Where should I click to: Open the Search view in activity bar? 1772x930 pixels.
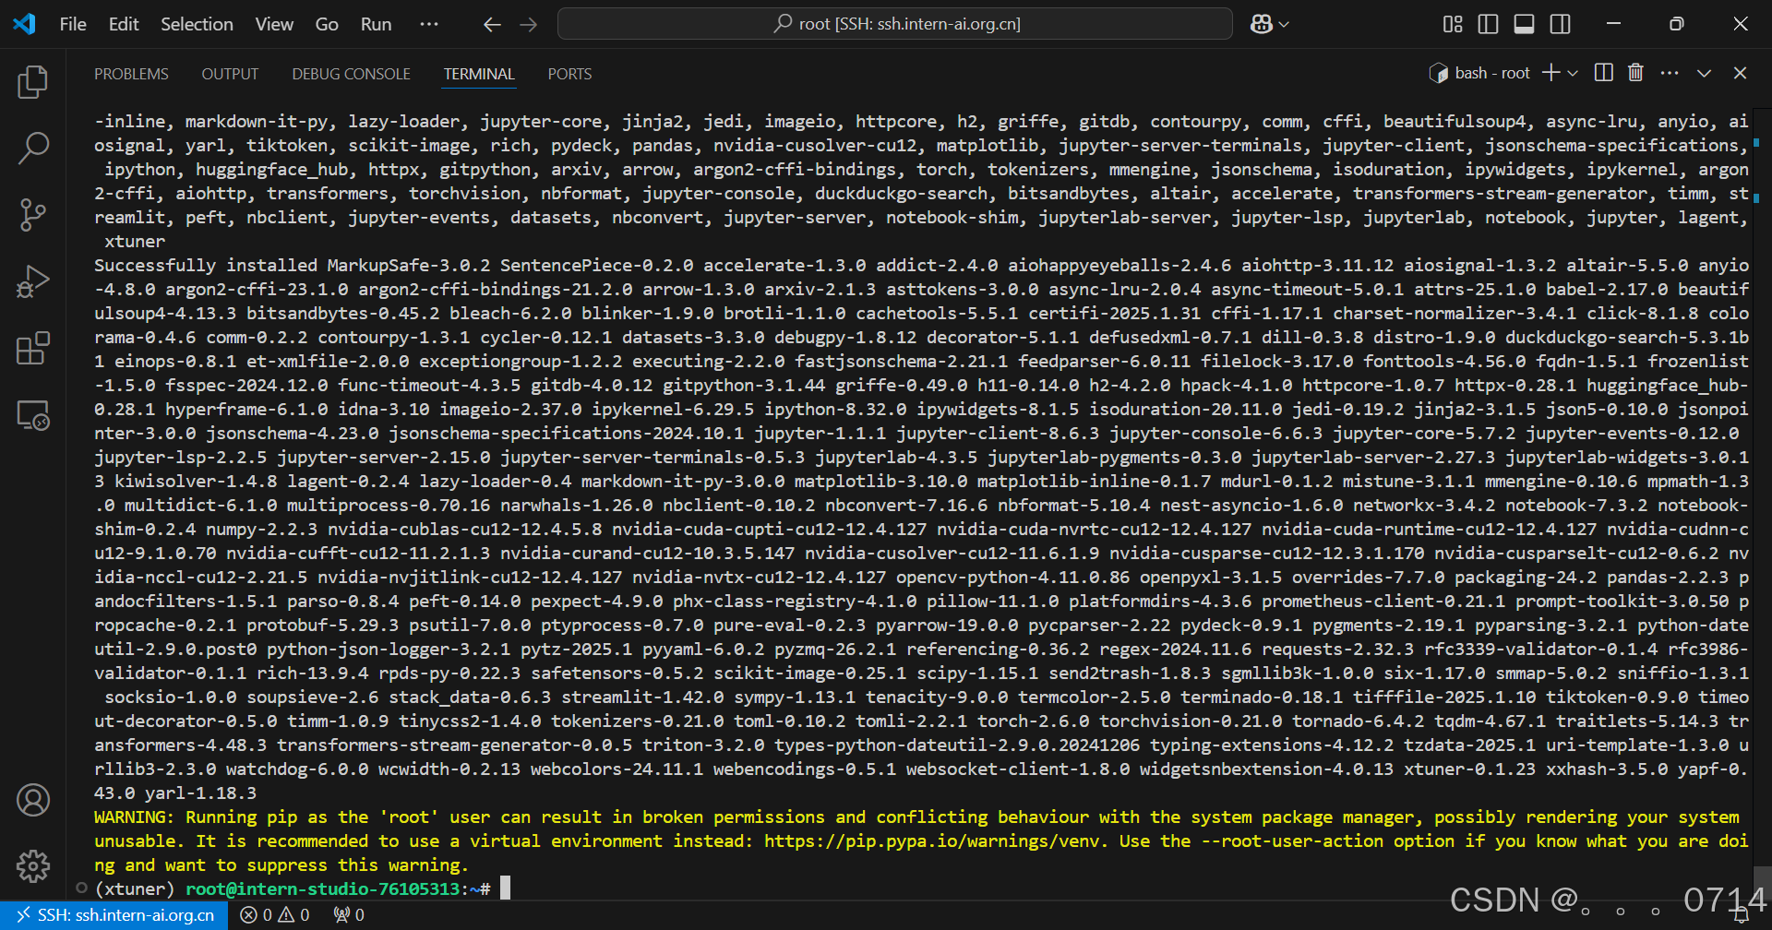(33, 148)
